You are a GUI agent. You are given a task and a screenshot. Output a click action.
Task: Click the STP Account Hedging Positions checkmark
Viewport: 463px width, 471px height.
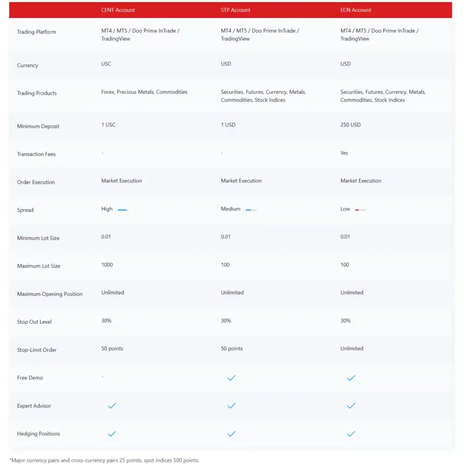click(x=231, y=434)
